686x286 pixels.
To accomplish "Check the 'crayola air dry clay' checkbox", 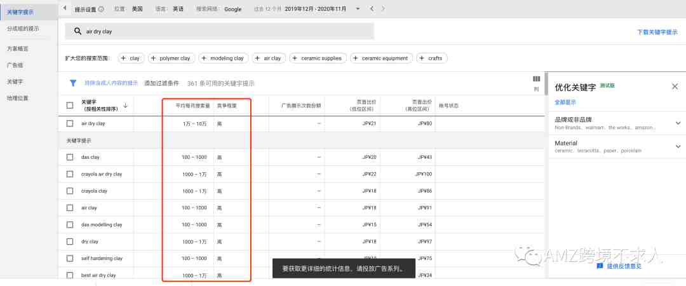I will (x=70, y=174).
